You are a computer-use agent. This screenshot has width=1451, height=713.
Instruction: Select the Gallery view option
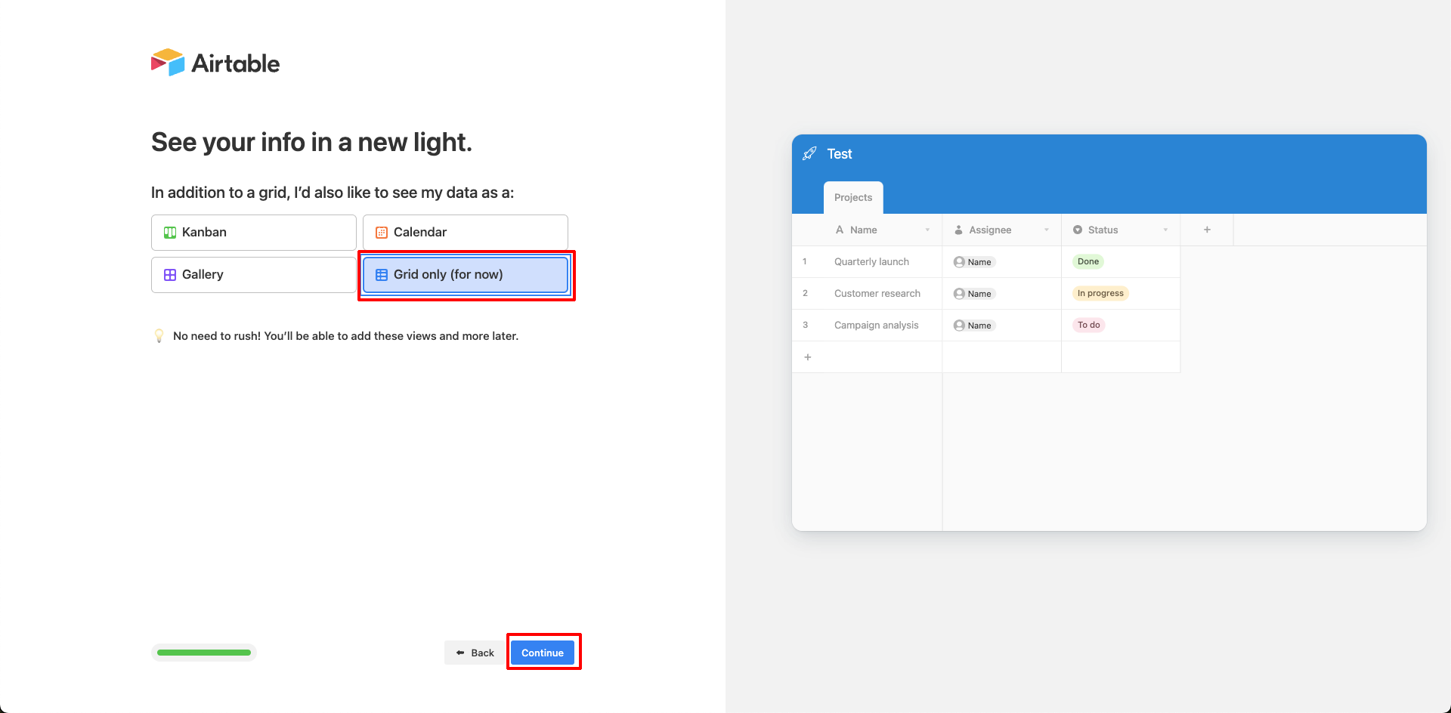pos(254,275)
